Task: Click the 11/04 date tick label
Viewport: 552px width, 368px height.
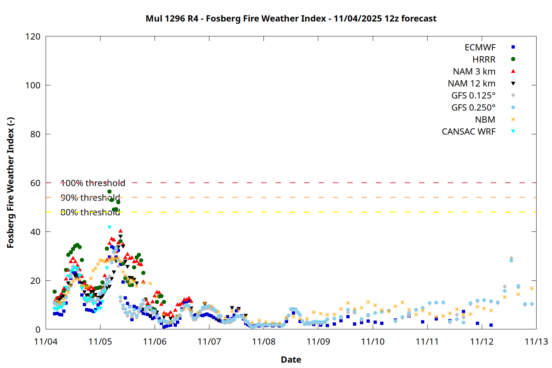Action: tap(46, 342)
